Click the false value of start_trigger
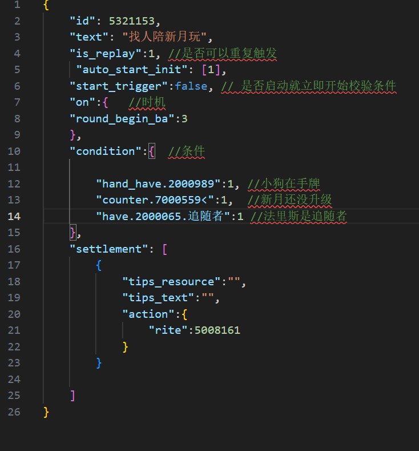This screenshot has width=419, height=451. (191, 86)
